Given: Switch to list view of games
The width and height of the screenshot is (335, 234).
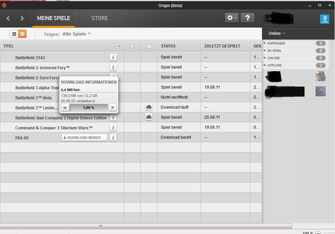Looking at the screenshot, I should coord(22,34).
